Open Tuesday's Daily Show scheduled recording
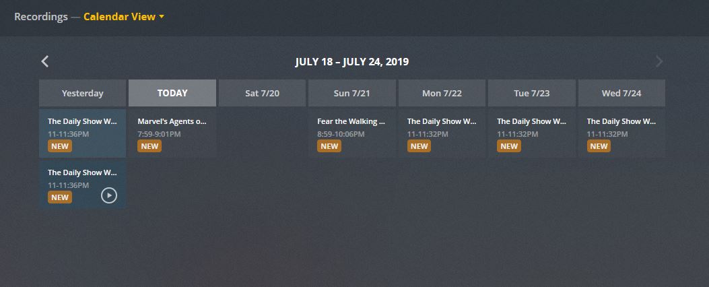The width and height of the screenshot is (709, 287). [531, 122]
